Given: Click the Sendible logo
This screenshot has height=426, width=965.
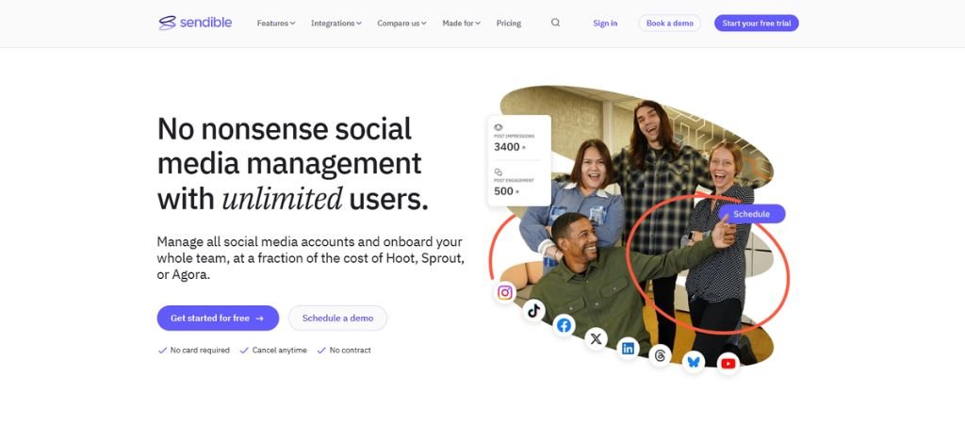Looking at the screenshot, I should point(195,23).
